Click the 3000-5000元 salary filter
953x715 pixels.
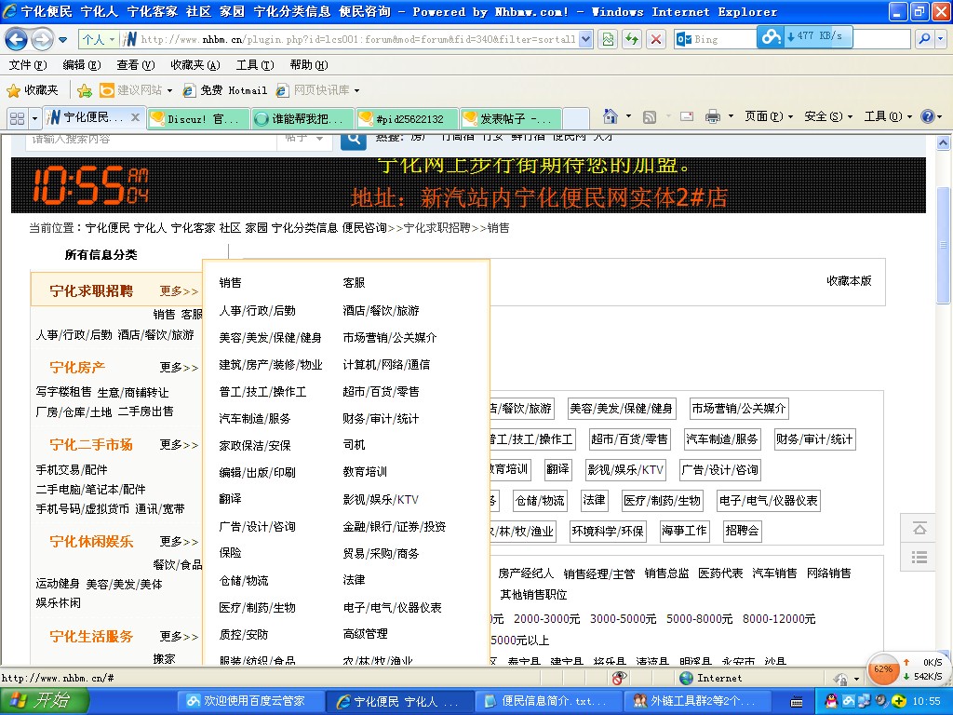623,618
